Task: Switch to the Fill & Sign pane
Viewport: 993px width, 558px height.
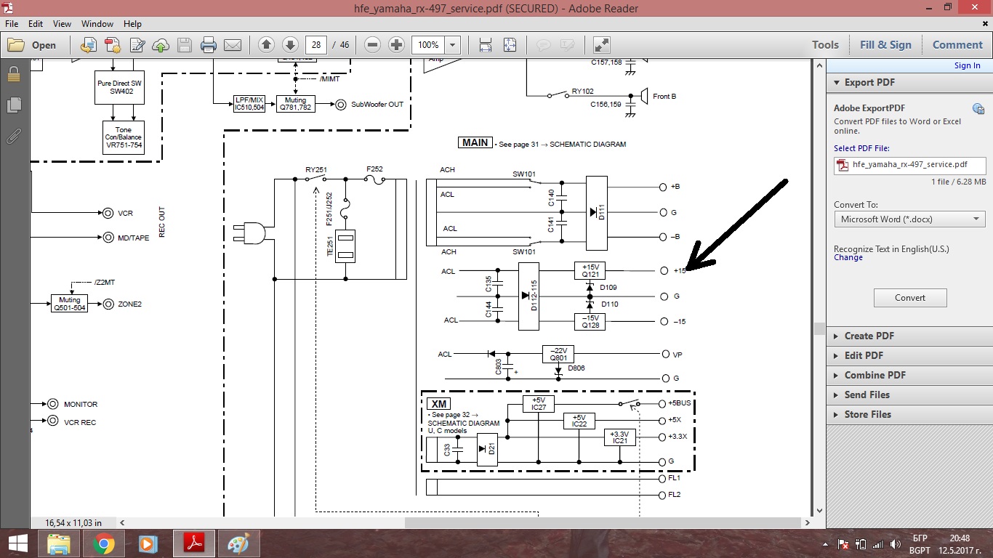Action: [x=885, y=45]
